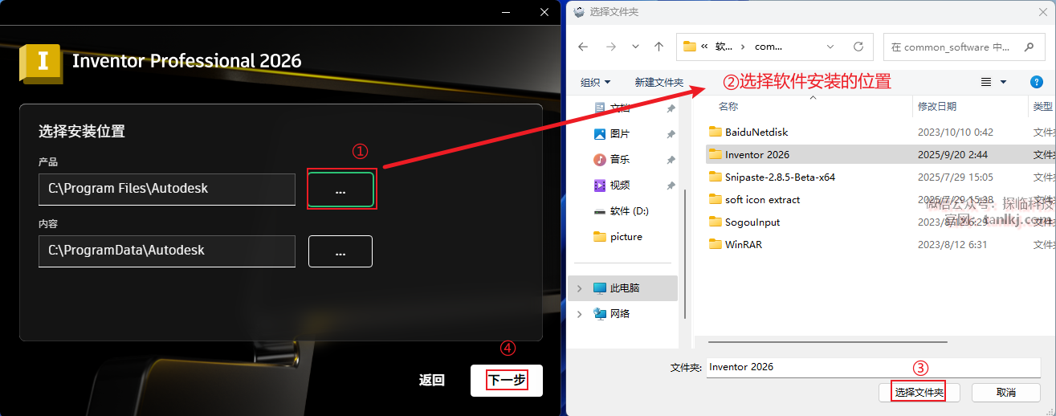The image size is (1056, 416).
Task: Click the address bar folder icon
Action: click(x=689, y=47)
